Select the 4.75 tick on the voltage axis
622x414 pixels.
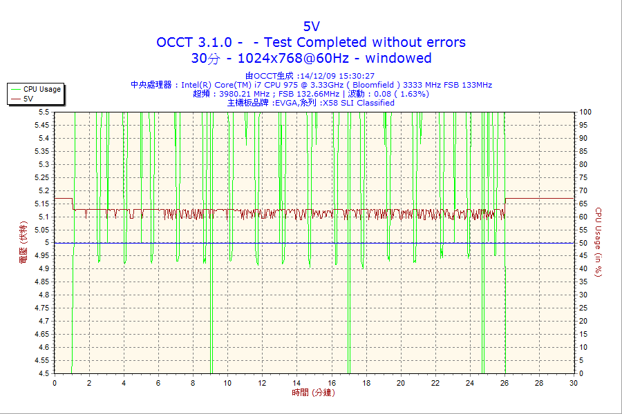pos(42,308)
